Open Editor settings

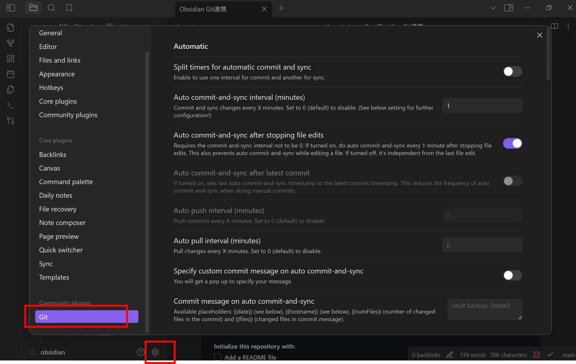[48, 46]
